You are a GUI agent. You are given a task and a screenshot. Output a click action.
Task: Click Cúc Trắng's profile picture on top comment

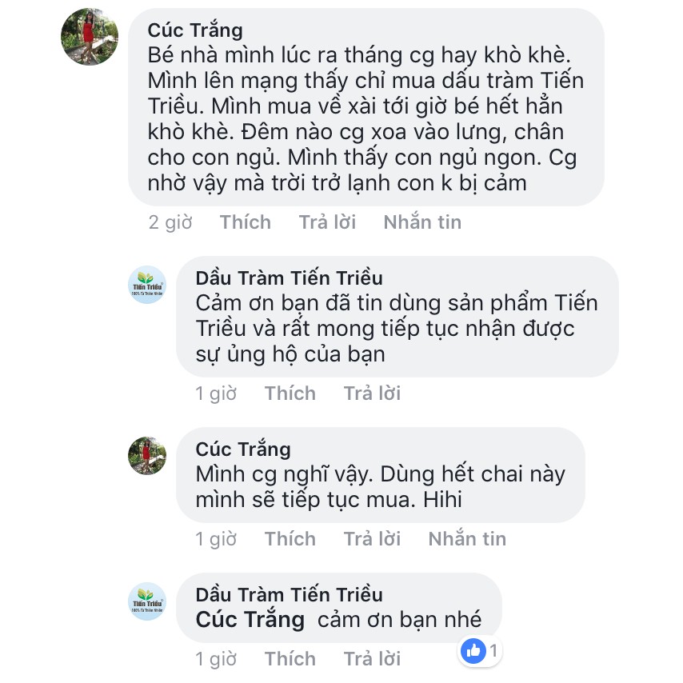click(90, 37)
